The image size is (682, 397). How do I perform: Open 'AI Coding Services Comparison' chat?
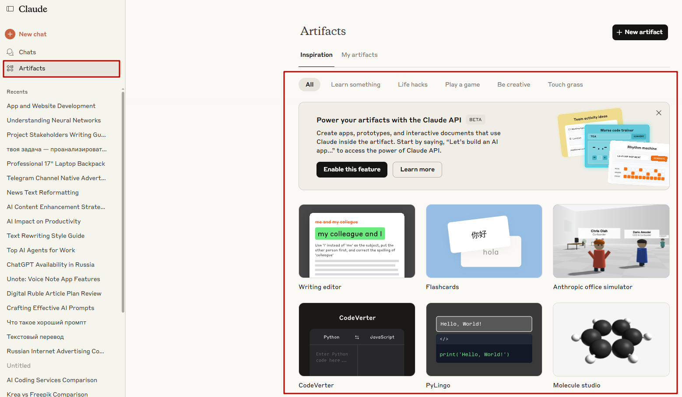coord(52,380)
